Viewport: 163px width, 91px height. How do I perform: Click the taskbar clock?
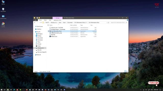(156, 90)
